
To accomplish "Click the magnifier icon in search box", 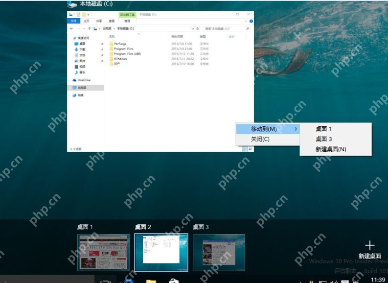I will click(248, 29).
